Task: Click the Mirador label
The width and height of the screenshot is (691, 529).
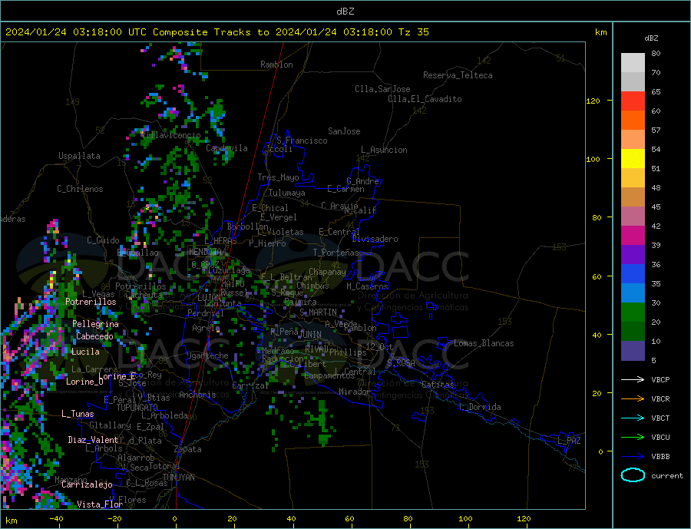Action: tap(355, 392)
